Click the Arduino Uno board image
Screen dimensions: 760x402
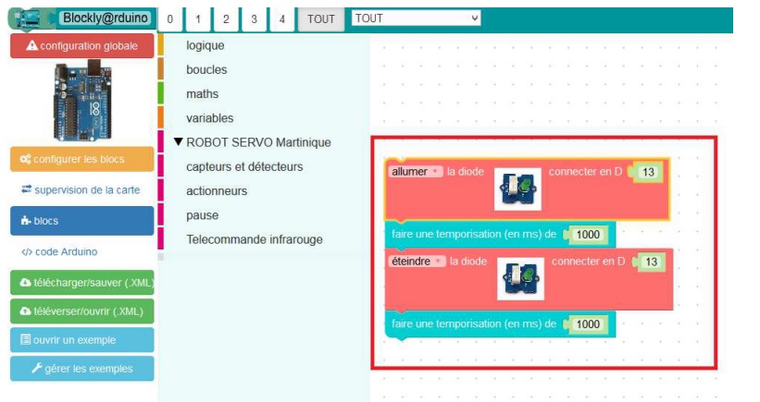(x=81, y=101)
